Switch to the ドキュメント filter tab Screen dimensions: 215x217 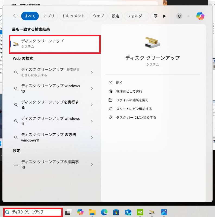coord(74,16)
